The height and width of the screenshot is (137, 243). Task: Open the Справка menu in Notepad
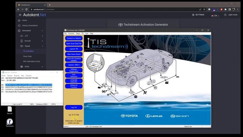28,75
